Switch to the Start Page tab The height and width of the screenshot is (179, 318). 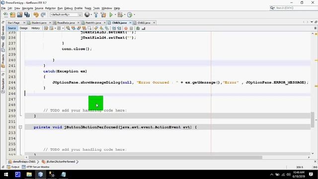(x=13, y=23)
